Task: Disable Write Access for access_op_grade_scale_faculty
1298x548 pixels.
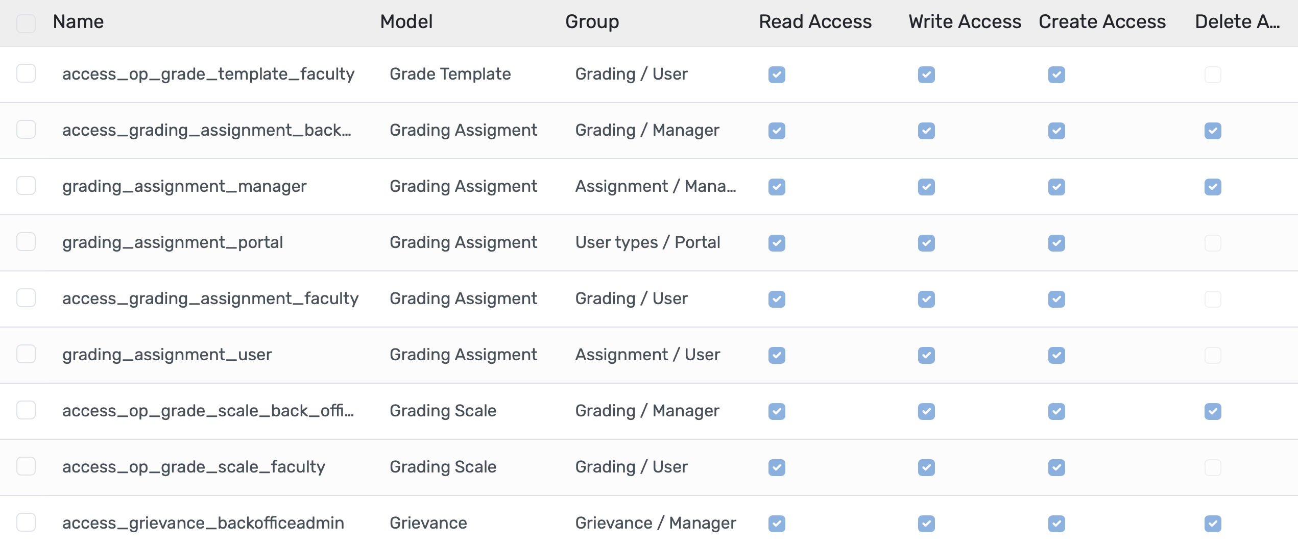Action: tap(926, 467)
